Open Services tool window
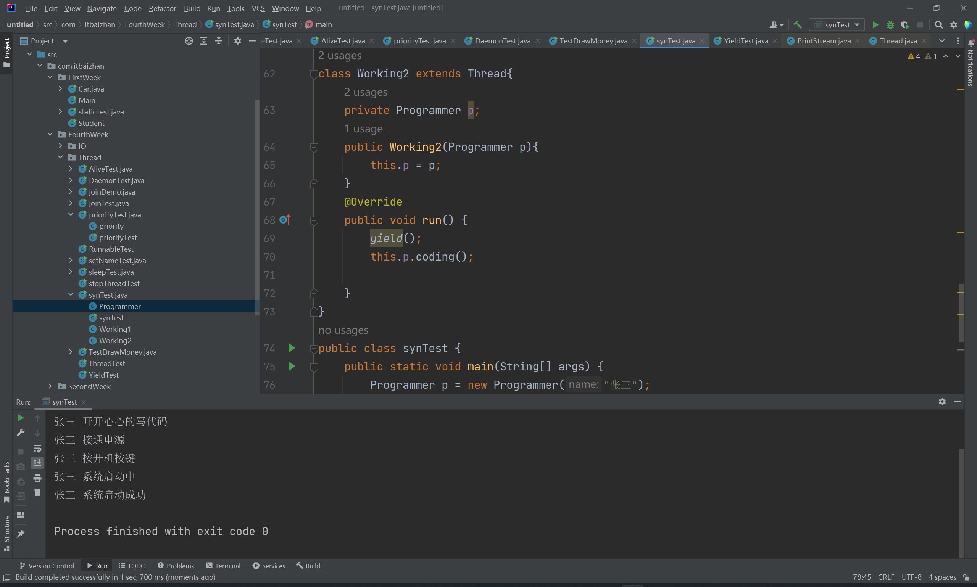Image resolution: width=977 pixels, height=587 pixels. [x=269, y=566]
